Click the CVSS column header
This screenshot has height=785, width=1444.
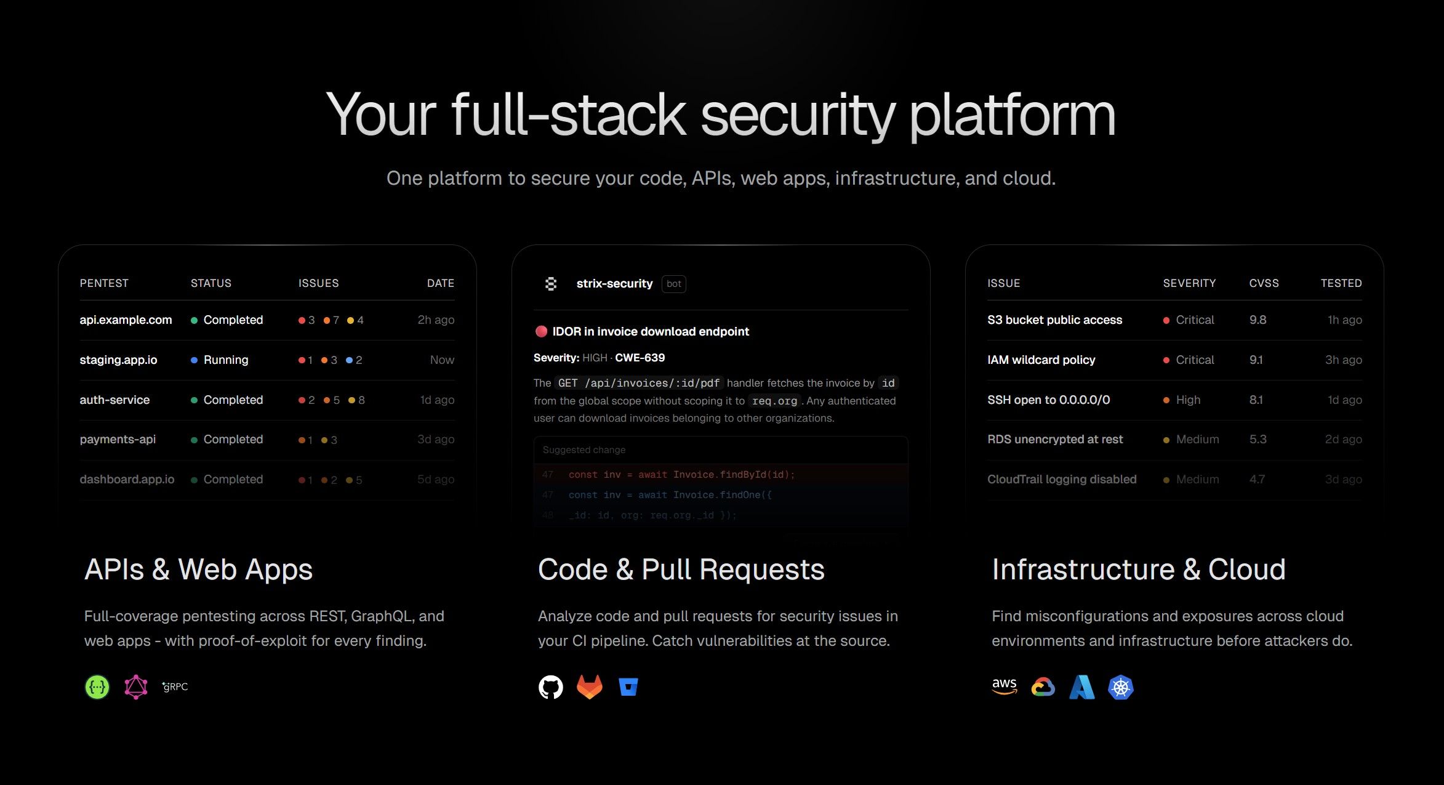point(1264,283)
